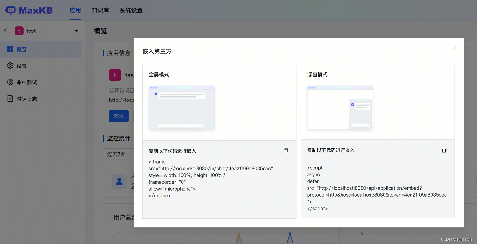Expand the test application dropdown arrow
This screenshot has width=477, height=244.
(76, 31)
